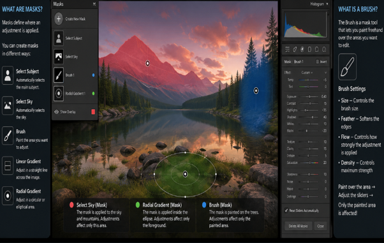Click the fourth tool icon under histogram
The height and width of the screenshot is (243, 384).
click(x=309, y=50)
